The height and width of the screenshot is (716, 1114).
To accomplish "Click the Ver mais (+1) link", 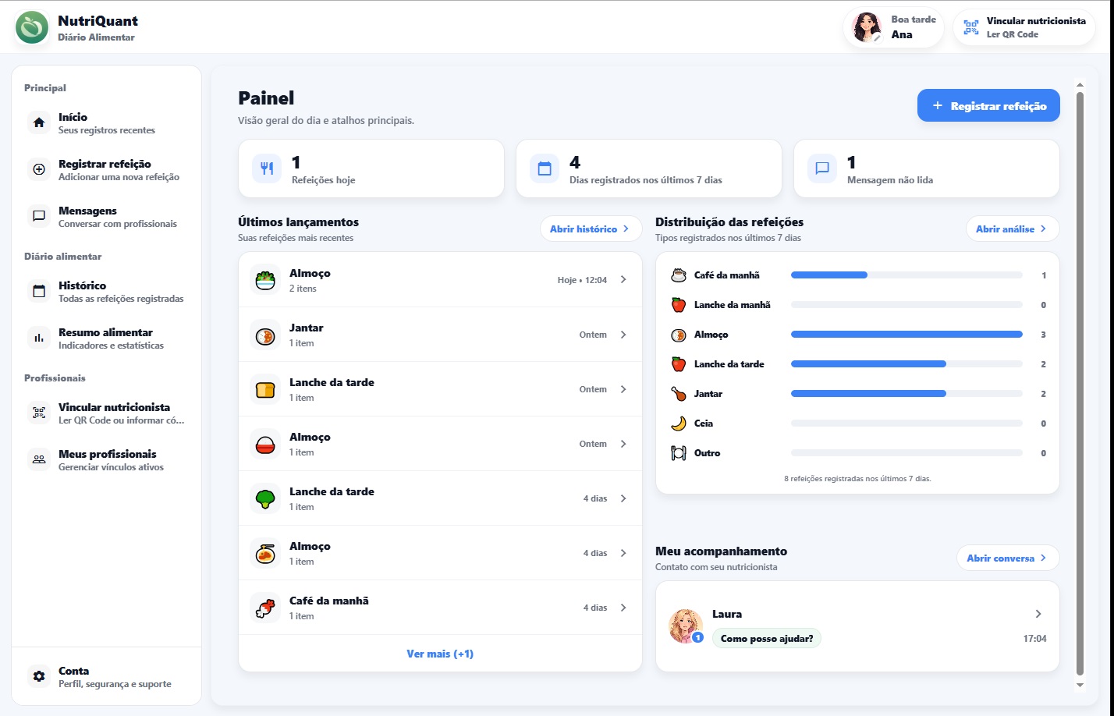I will pyautogui.click(x=440, y=654).
